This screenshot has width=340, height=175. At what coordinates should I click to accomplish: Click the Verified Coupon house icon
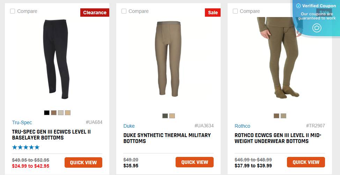point(317,28)
